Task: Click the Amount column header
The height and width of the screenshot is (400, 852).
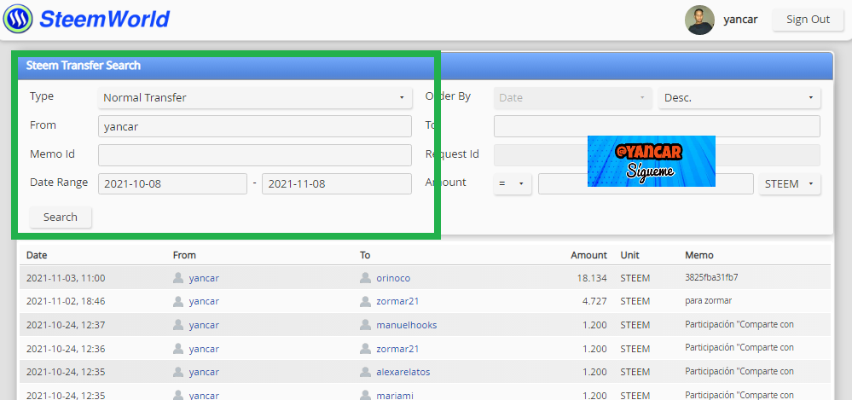Action: click(x=588, y=255)
